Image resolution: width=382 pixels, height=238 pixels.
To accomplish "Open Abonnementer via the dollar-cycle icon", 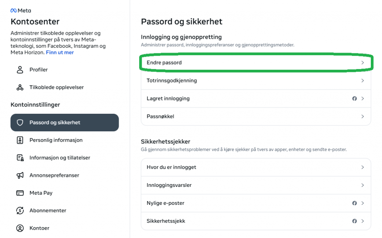I will pyautogui.click(x=20, y=210).
